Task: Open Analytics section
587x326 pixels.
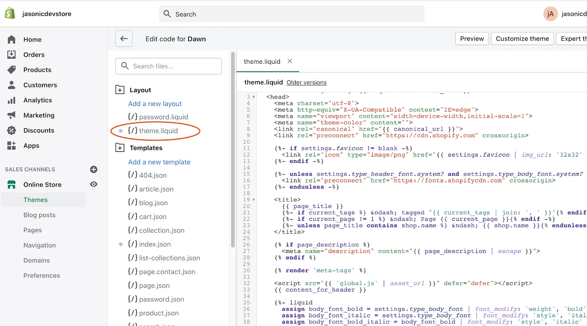Action: coord(37,100)
